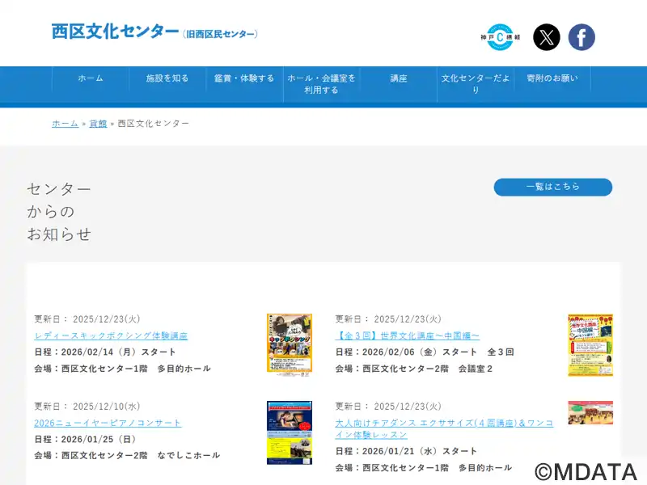Open the ホーム navigation menu item
The width and height of the screenshot is (647, 485).
(91, 78)
